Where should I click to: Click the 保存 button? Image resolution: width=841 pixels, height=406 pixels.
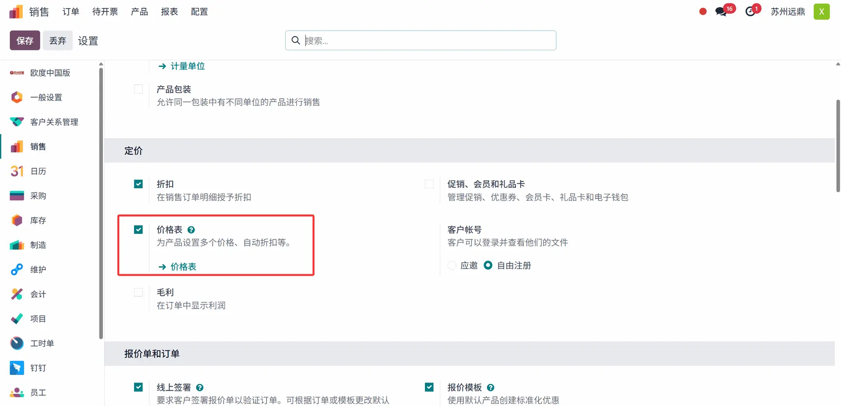tap(25, 41)
